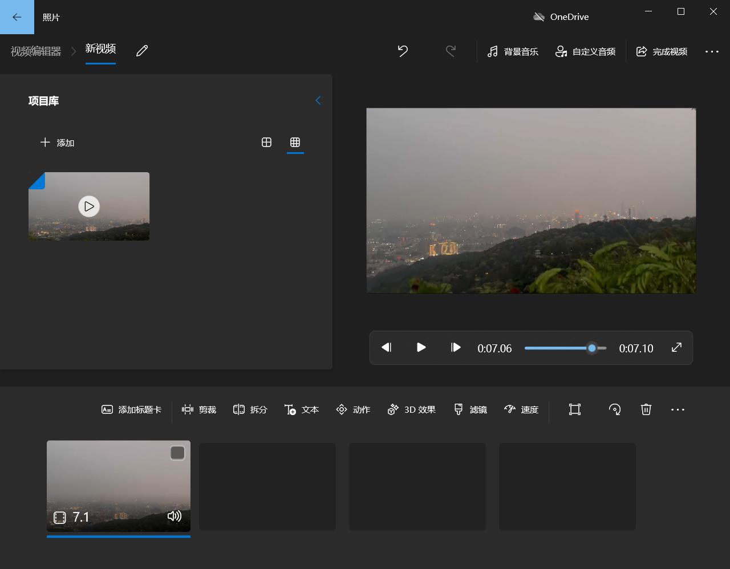Screen dimensions: 730x569
Task: Go back to 视频编辑器
Action: point(34,51)
